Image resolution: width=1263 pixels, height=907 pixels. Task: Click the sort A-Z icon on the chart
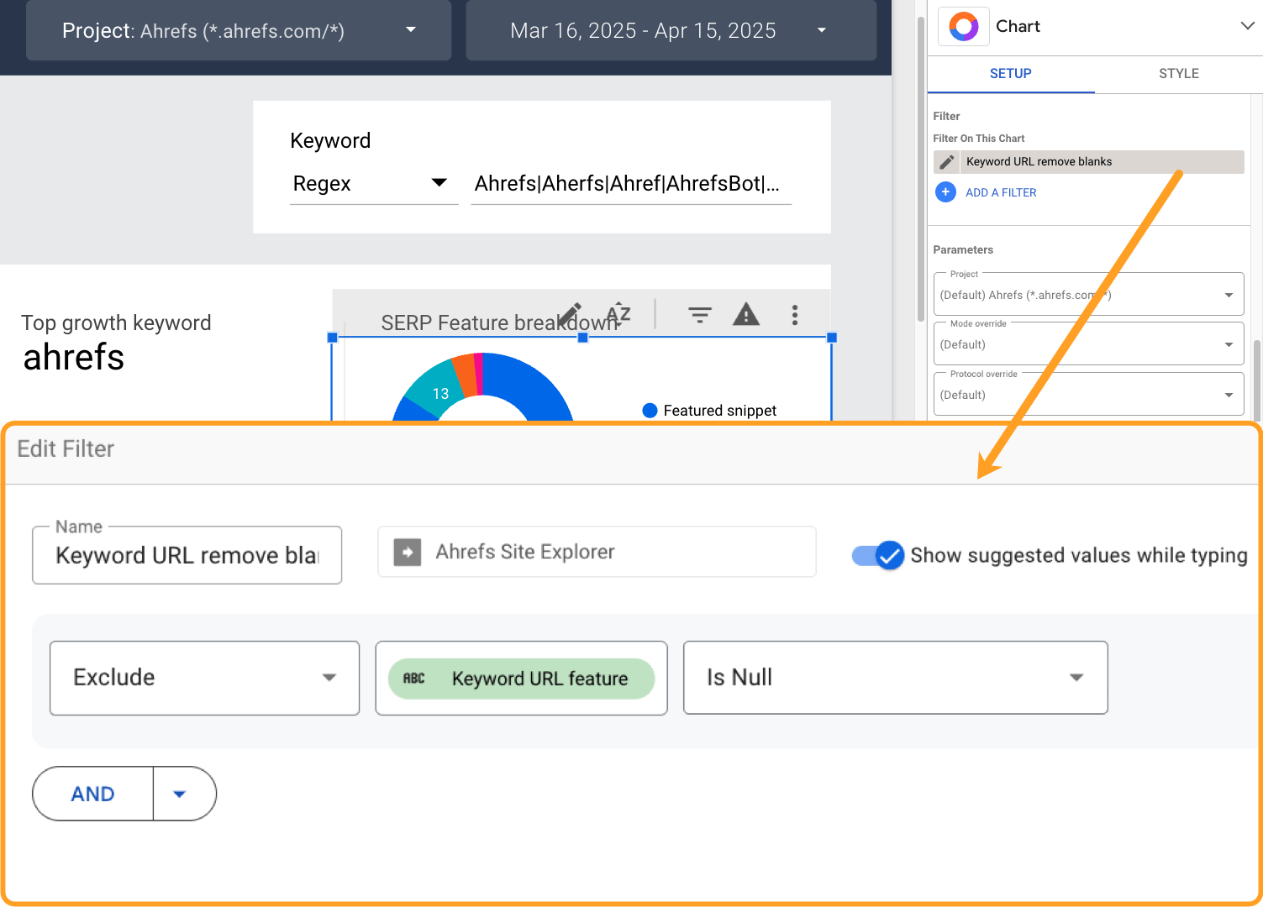[x=618, y=314]
